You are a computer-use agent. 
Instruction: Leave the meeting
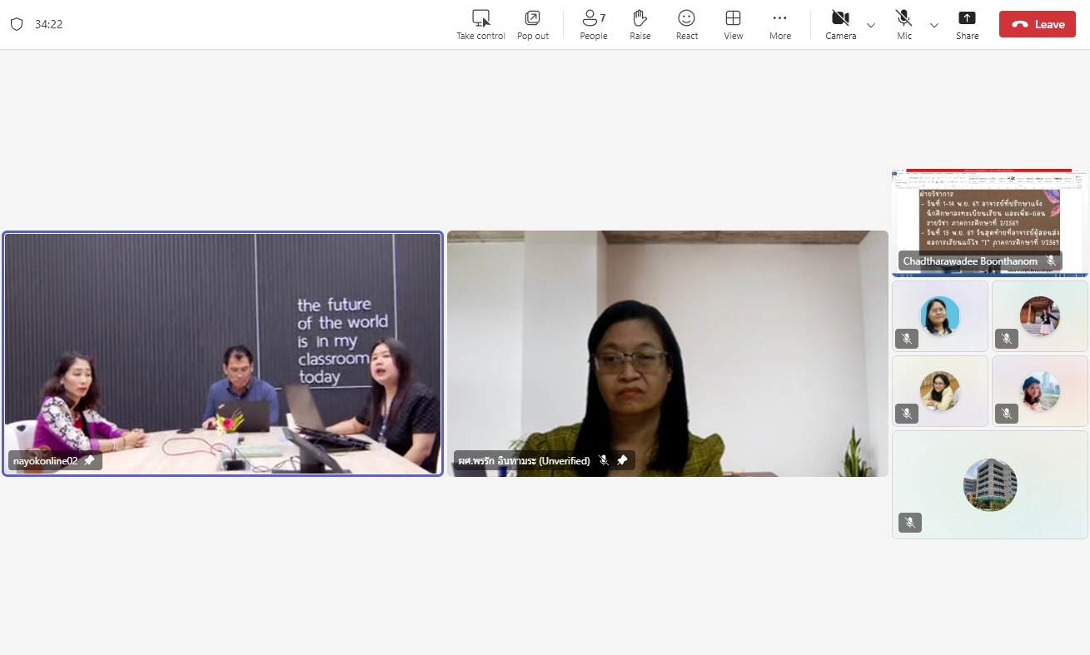coord(1037,24)
